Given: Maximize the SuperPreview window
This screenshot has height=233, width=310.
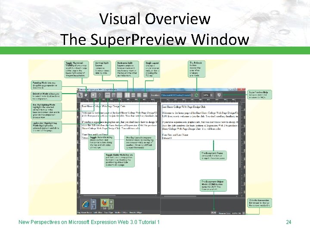Looking at the screenshot, I should coord(235,89).
